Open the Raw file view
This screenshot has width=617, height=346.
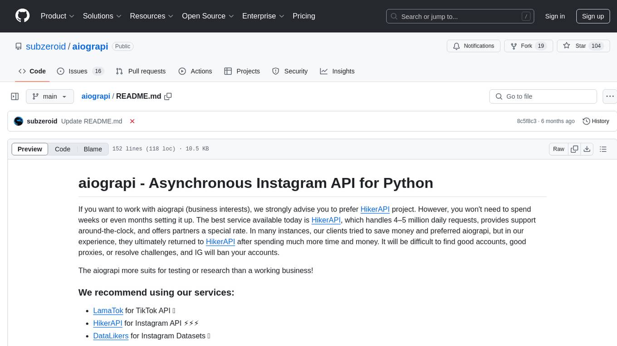pos(558,149)
